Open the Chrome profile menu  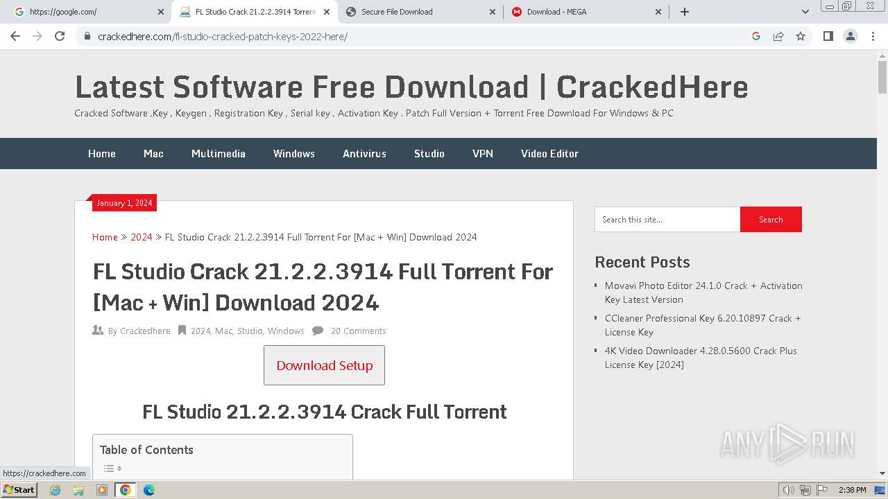851,36
